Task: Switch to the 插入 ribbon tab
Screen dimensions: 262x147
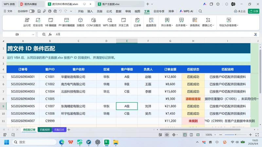Action: pyautogui.click(x=90, y=11)
